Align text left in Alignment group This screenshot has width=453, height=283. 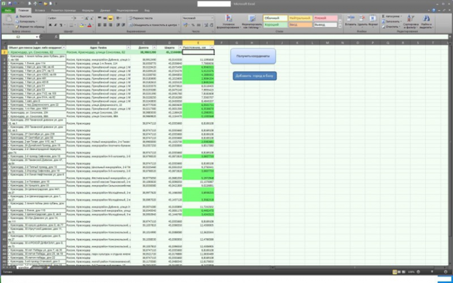[x=99, y=25]
